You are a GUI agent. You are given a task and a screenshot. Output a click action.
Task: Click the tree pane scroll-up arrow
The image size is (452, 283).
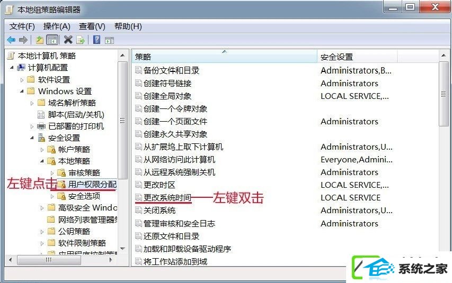point(122,55)
